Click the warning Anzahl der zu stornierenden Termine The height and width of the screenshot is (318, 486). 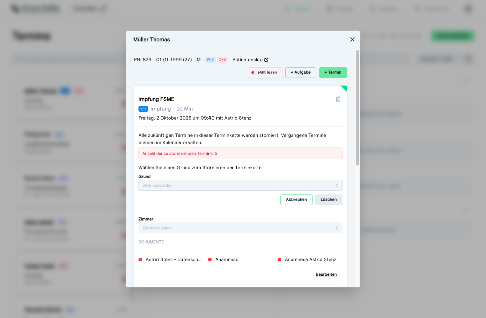click(x=240, y=154)
